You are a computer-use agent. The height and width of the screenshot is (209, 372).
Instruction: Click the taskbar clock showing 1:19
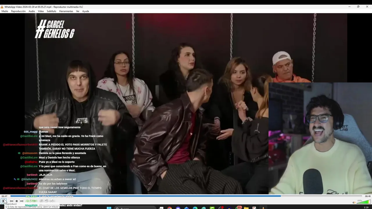pyautogui.click(x=366, y=208)
